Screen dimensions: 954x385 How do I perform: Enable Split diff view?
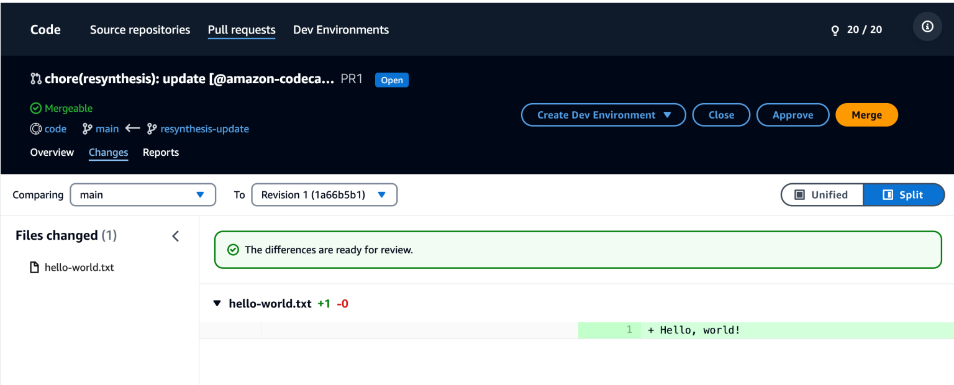pyautogui.click(x=904, y=194)
